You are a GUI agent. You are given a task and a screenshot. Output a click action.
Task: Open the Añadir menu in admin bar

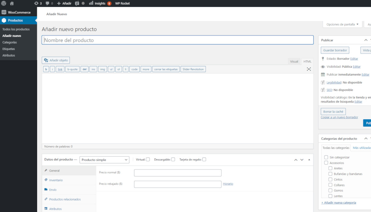coord(64,3)
